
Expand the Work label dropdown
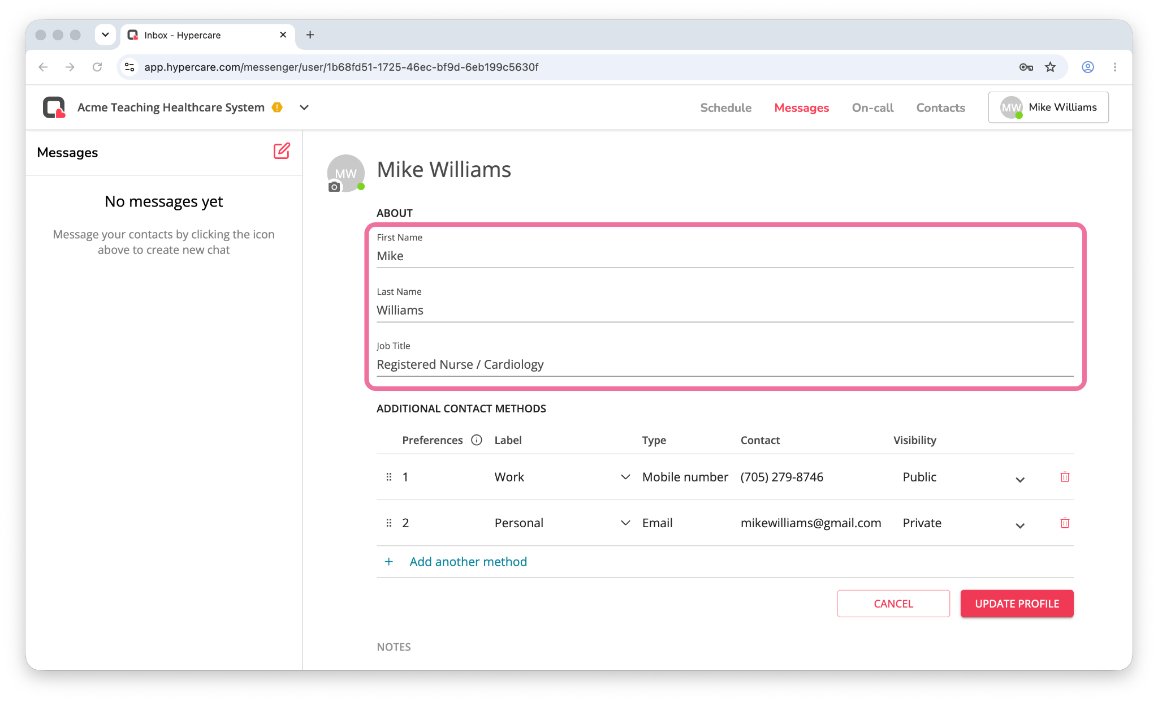625,477
